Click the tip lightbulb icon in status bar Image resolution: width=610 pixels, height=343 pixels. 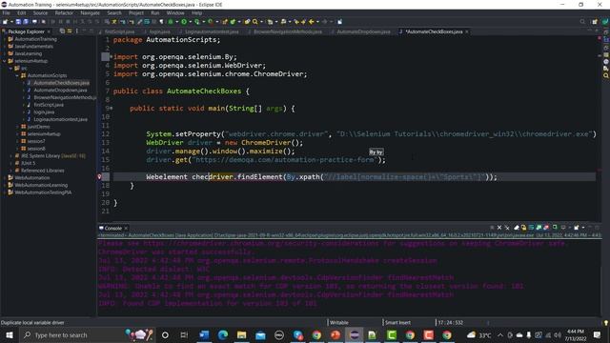pyautogui.click(x=606, y=322)
